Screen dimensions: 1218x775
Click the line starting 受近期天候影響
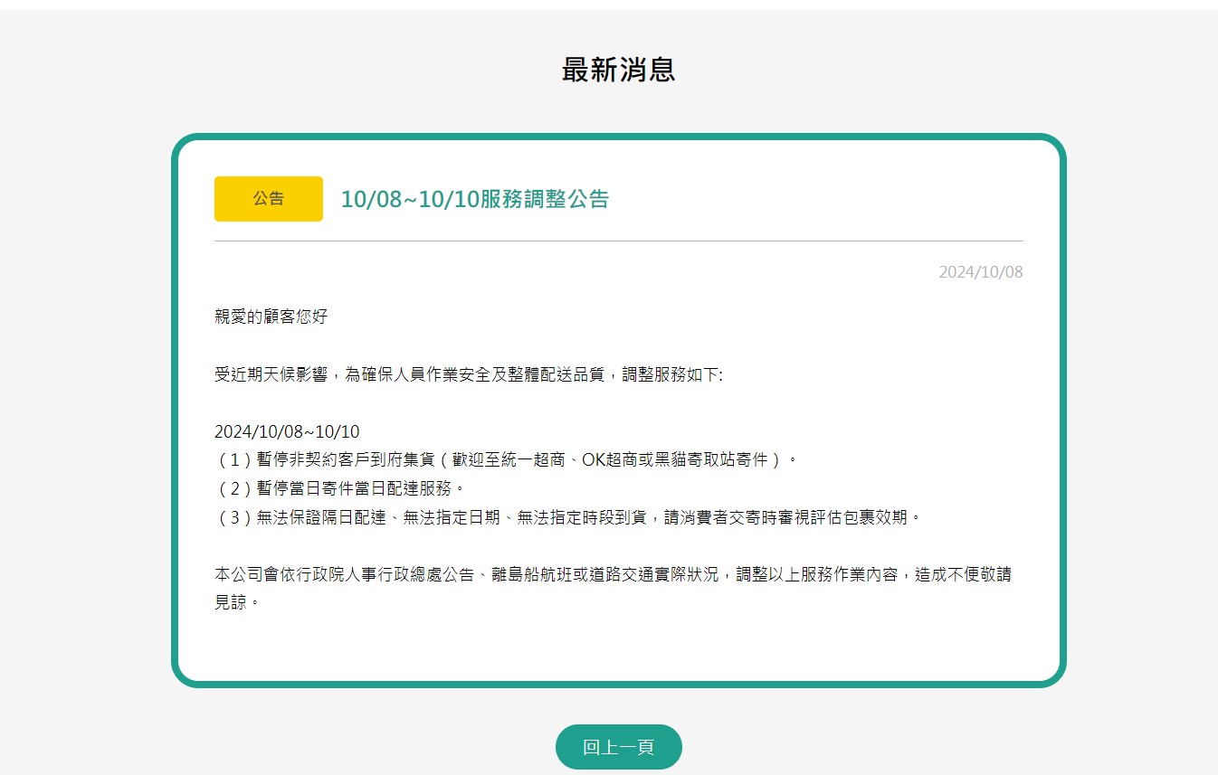[469, 374]
